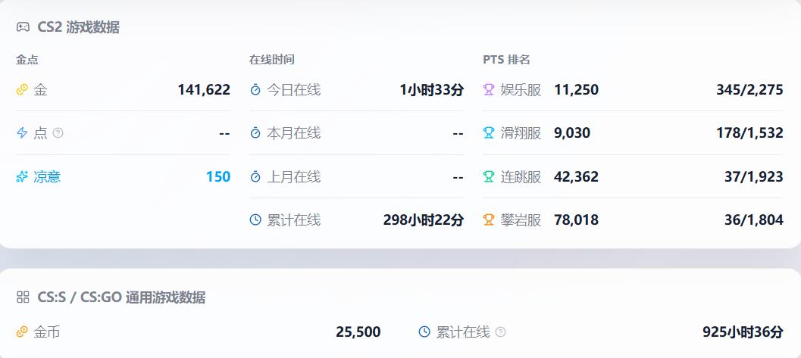The height and width of the screenshot is (358, 801).
Task: Click the stopwatch icon for 本月在线
Action: 255,133
